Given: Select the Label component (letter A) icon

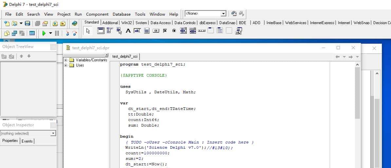Looking at the screenshot, I should coord(128,31).
